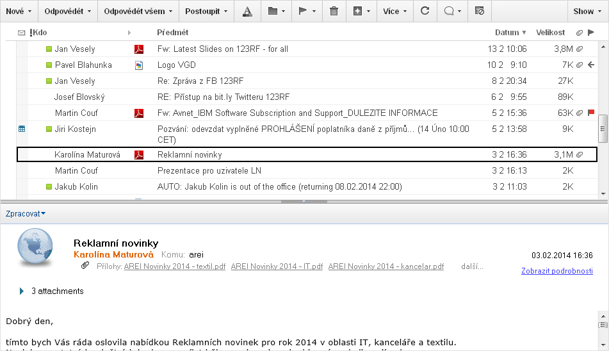Click the calendar-blocked icon in toolbar

(480, 11)
